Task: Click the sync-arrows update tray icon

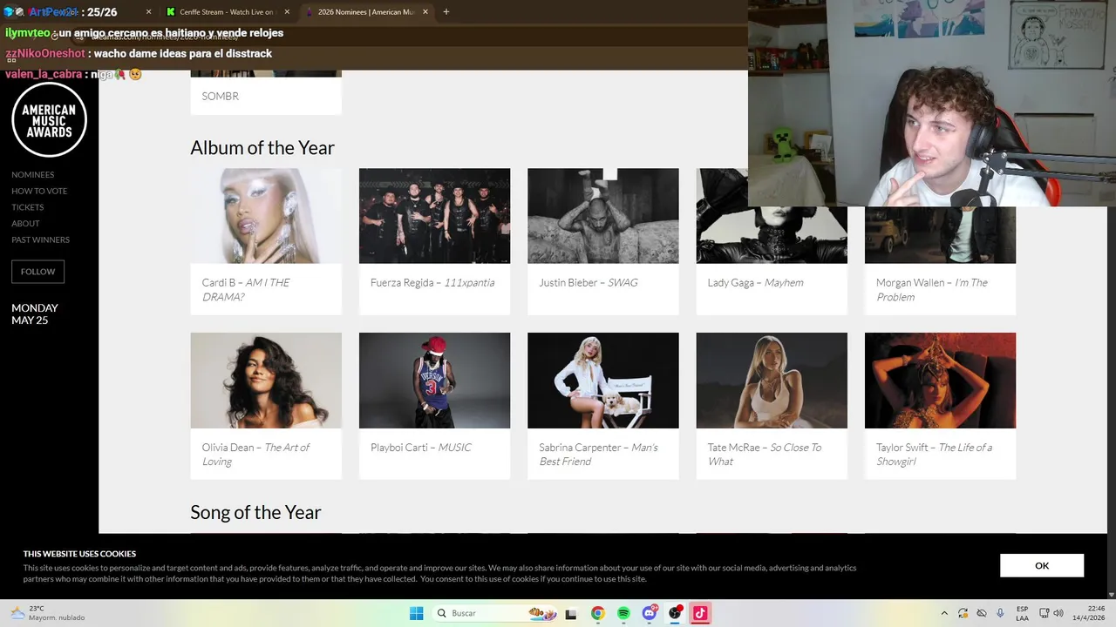Action: [x=963, y=613]
